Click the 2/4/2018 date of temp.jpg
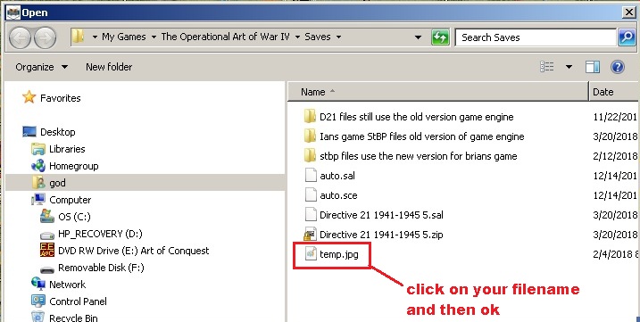640x322 pixels. pyautogui.click(x=616, y=254)
